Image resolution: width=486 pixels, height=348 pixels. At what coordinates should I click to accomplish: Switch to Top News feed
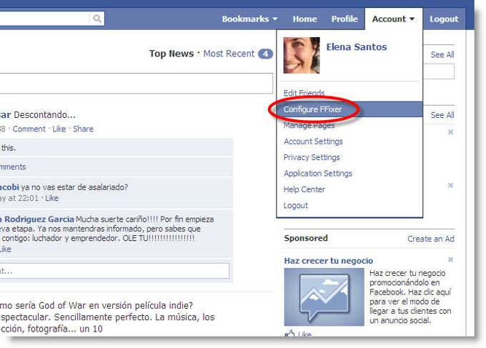click(x=171, y=54)
